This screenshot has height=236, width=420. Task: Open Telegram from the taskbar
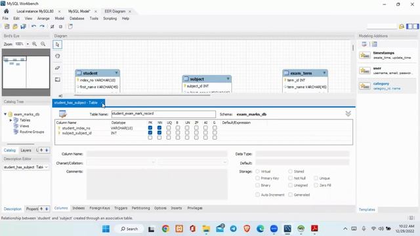234,229
